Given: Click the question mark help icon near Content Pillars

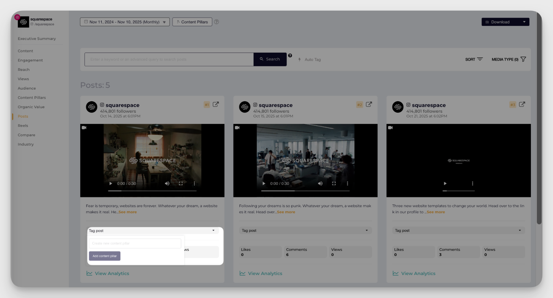Looking at the screenshot, I should (217, 22).
